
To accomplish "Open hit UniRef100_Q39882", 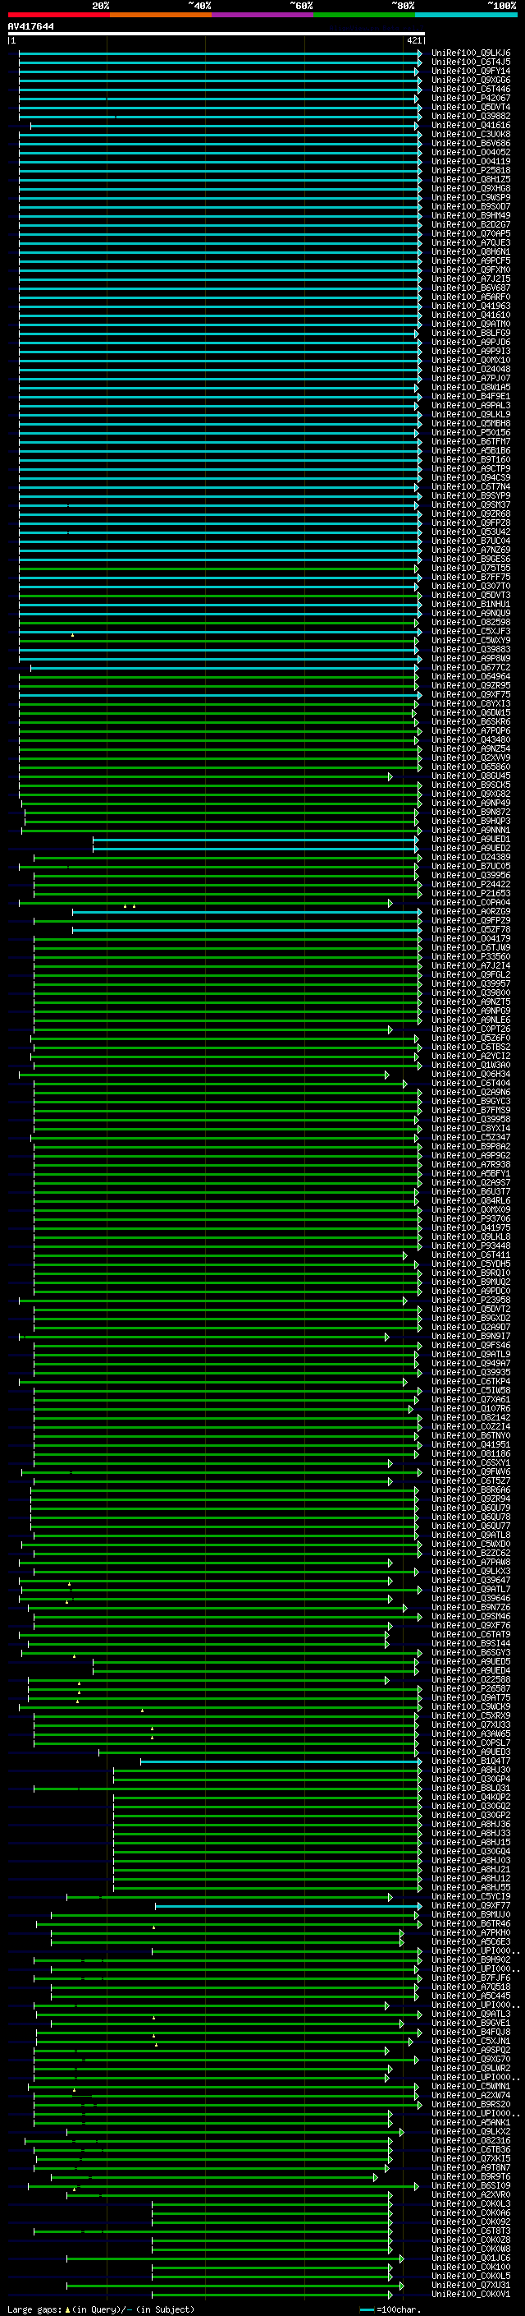I will point(470,116).
